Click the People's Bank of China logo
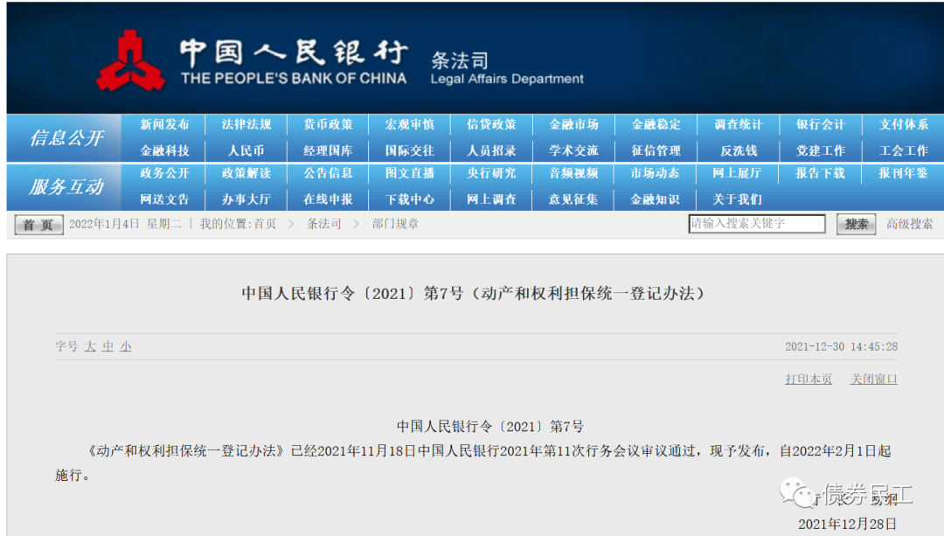This screenshot has height=536, width=944. pyautogui.click(x=131, y=60)
